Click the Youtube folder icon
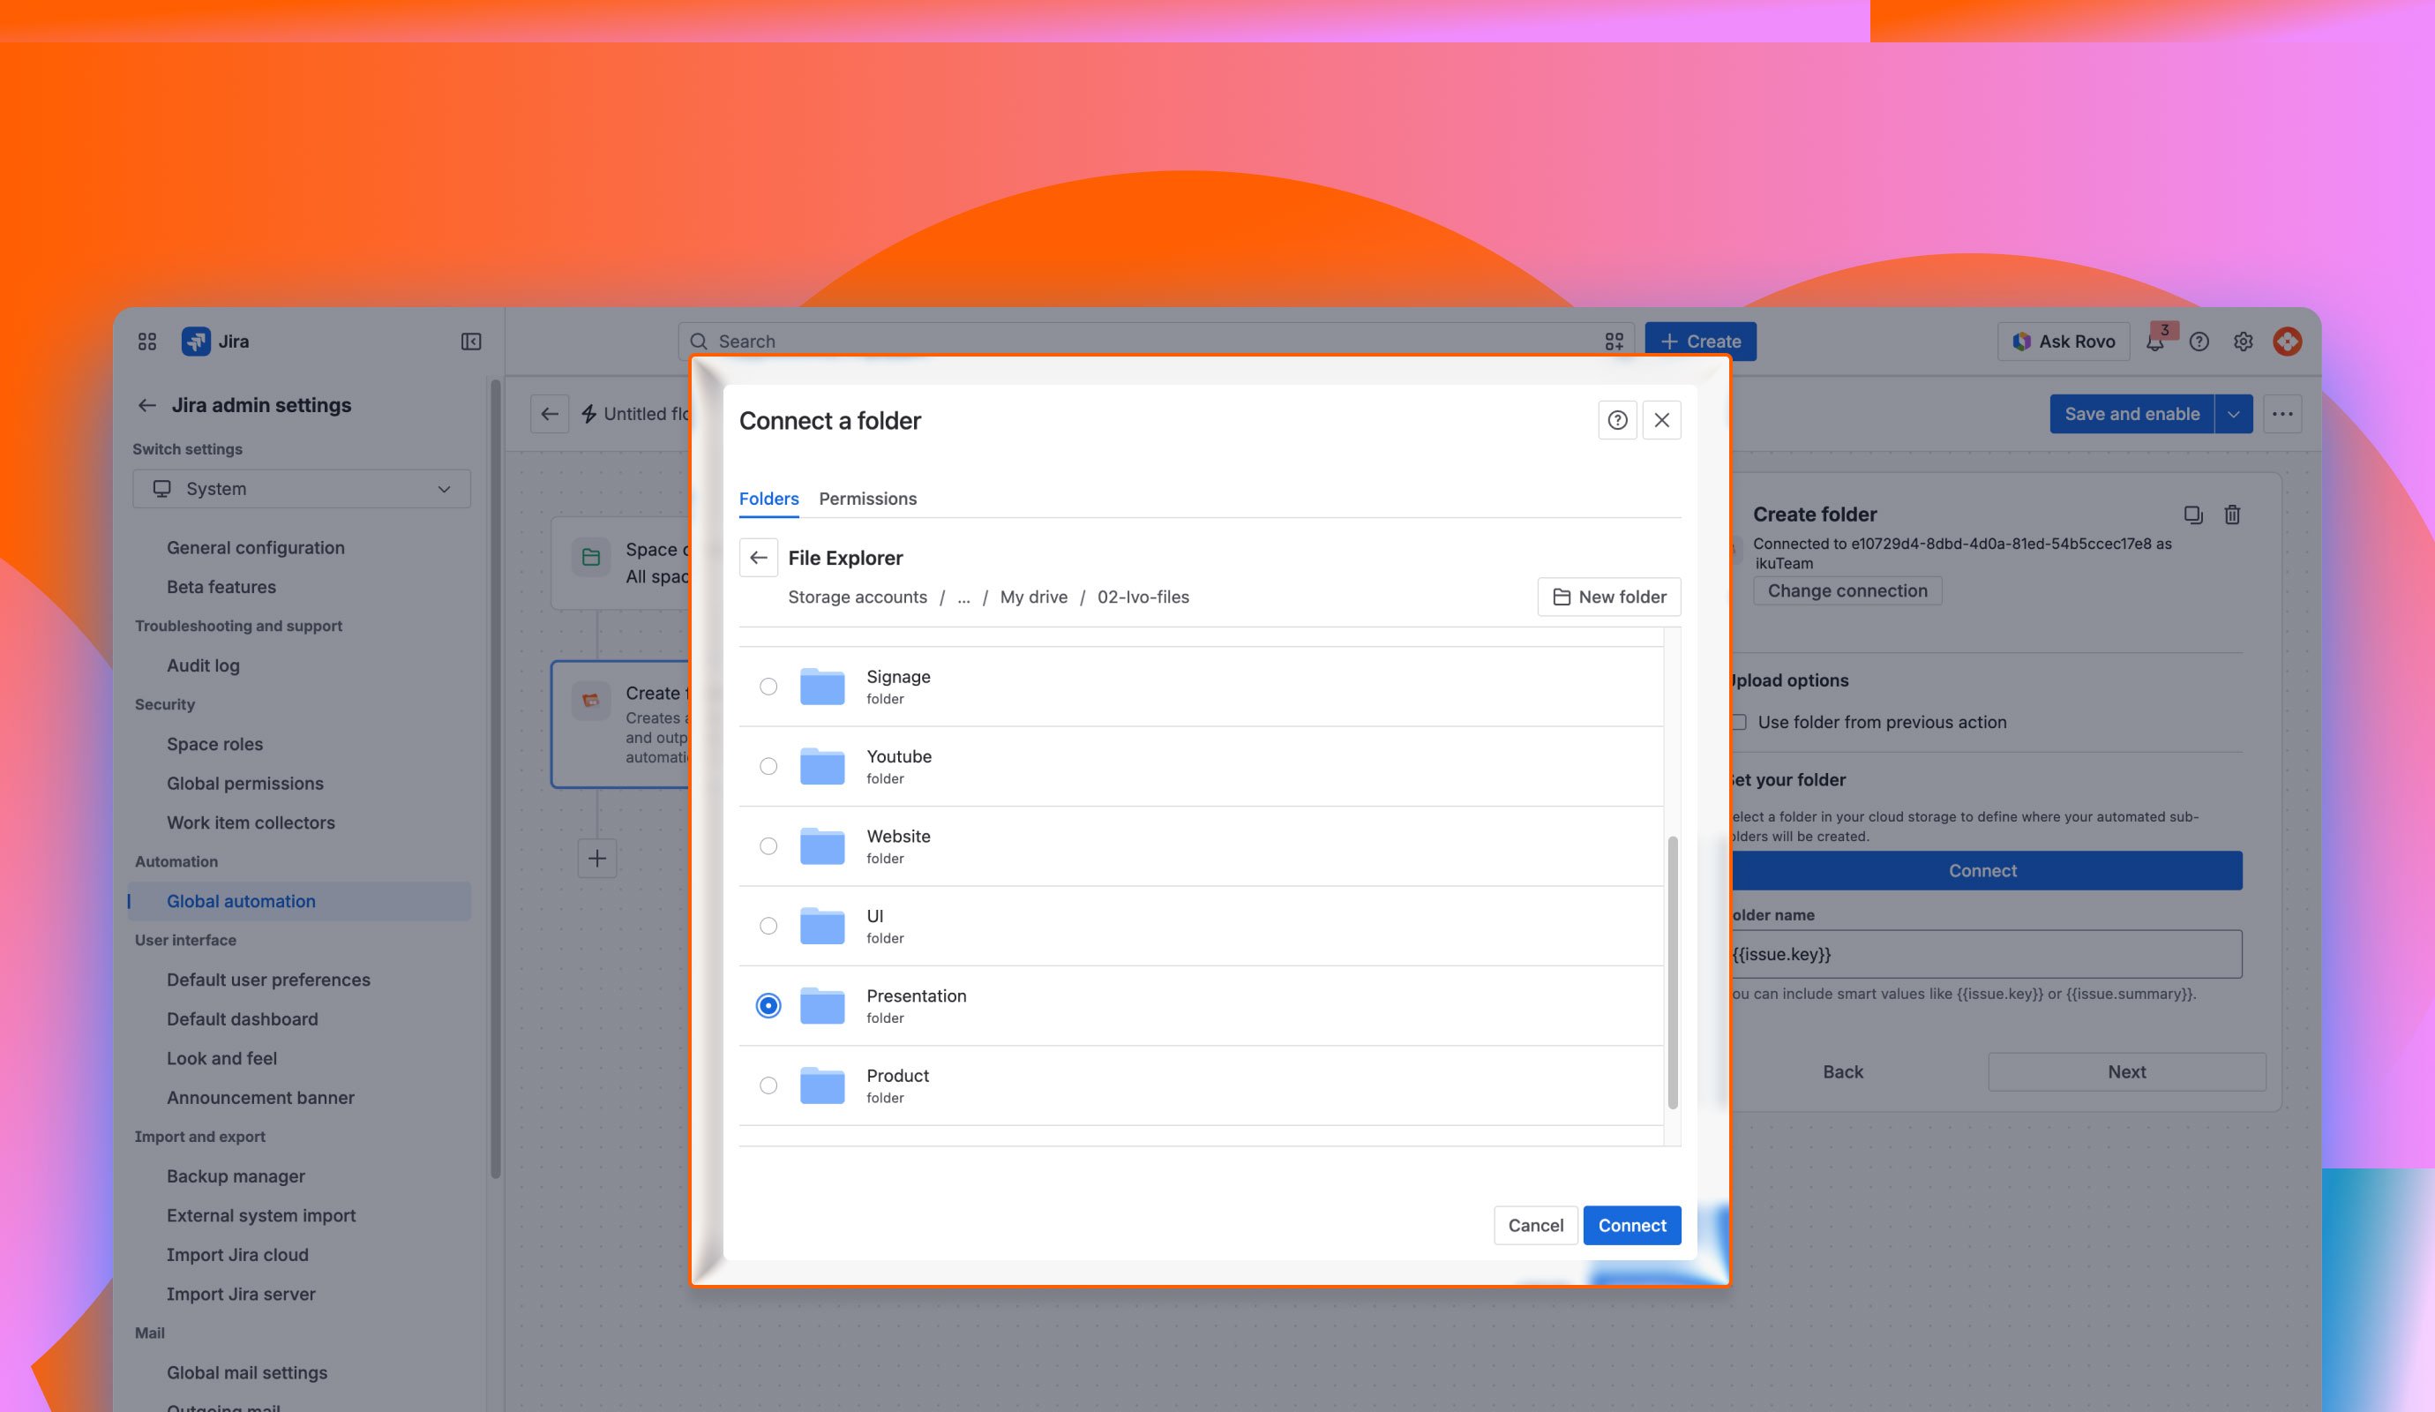The image size is (2435, 1412). click(822, 766)
